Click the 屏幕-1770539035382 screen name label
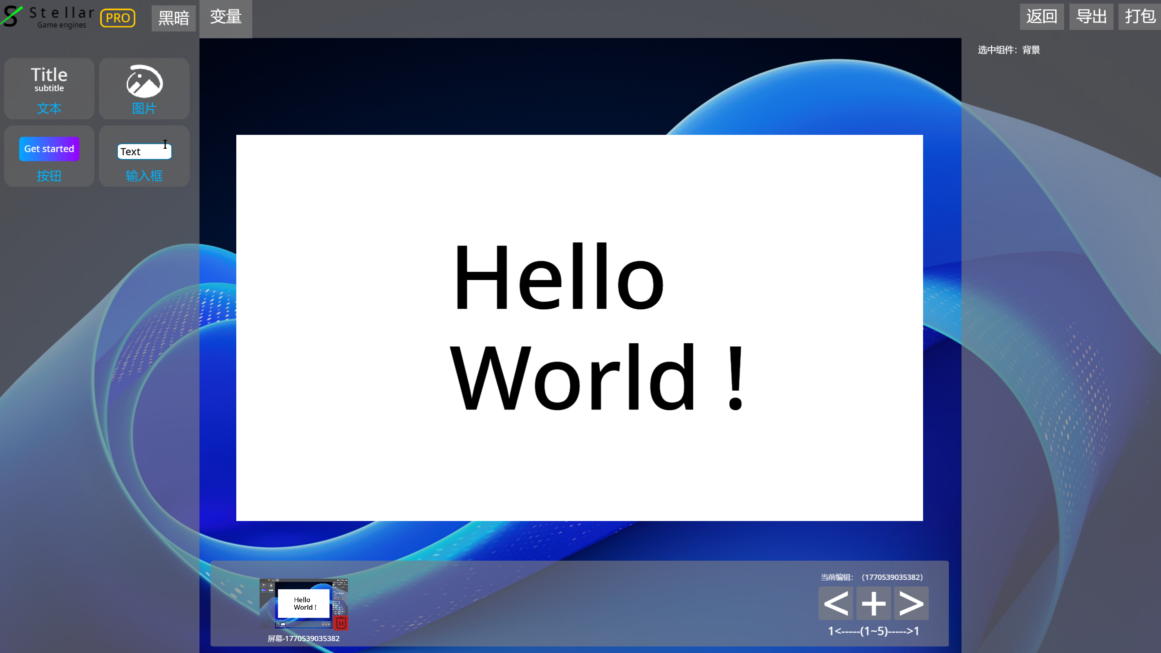This screenshot has height=653, width=1161. pos(303,639)
